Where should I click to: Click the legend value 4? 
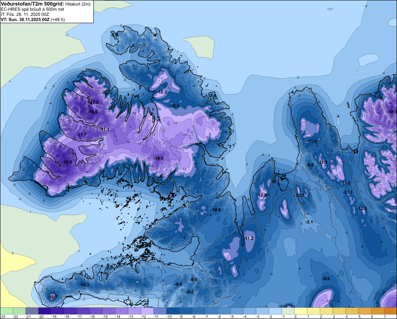point(347,317)
